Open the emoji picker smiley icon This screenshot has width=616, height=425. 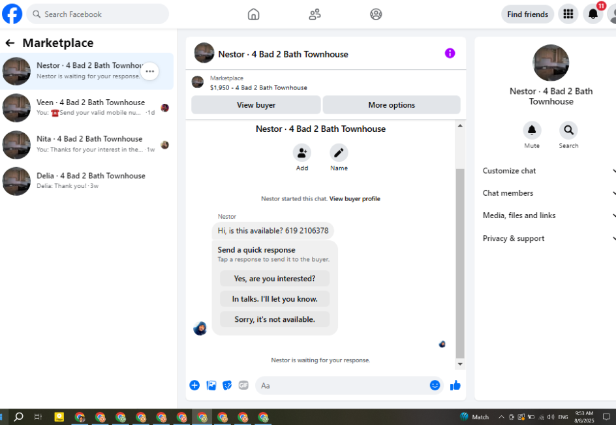point(435,385)
